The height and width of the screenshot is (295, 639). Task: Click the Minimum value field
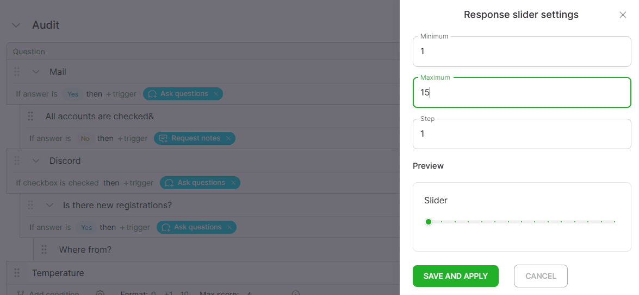coord(522,52)
